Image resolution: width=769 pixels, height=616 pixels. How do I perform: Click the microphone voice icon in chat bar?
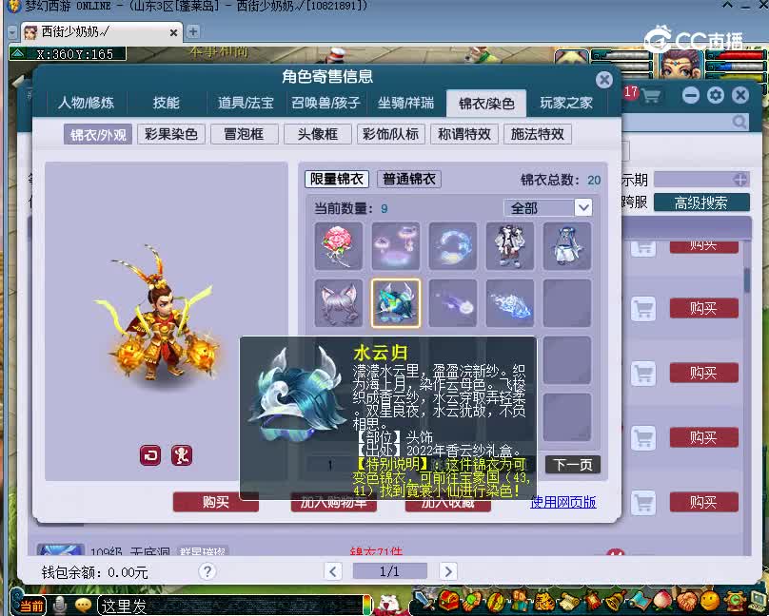point(60,606)
